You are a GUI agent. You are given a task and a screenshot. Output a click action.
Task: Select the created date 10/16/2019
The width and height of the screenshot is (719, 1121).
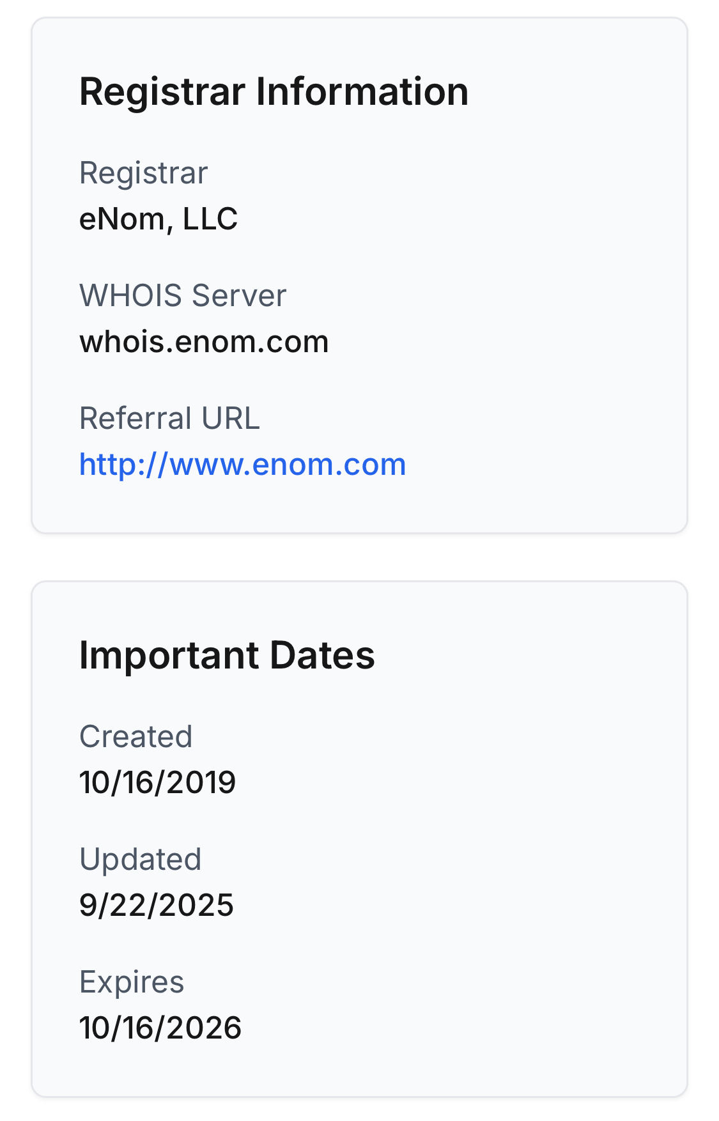pos(157,783)
